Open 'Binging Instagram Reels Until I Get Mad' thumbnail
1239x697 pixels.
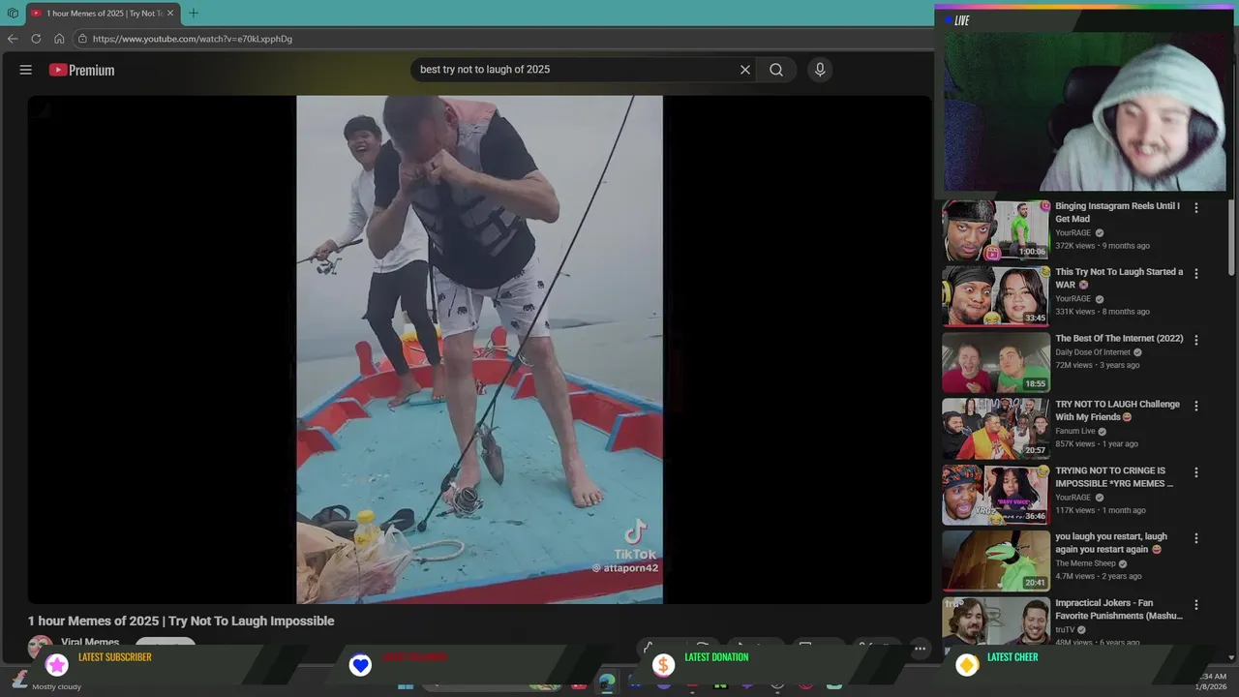[996, 230]
